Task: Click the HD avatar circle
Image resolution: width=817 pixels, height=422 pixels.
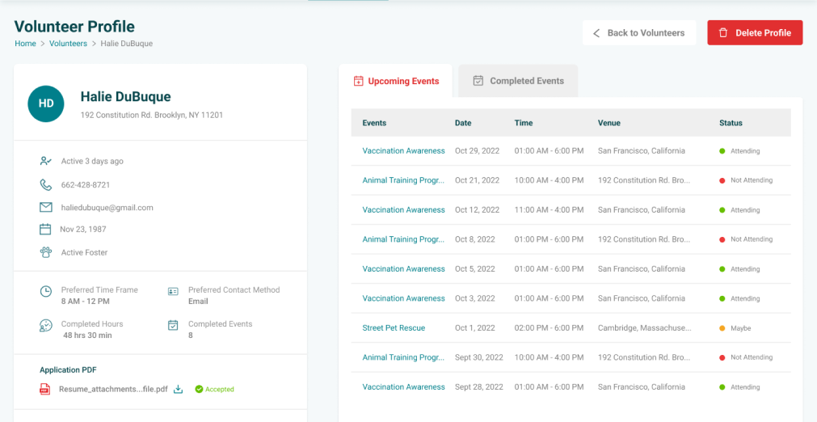Action: (46, 103)
